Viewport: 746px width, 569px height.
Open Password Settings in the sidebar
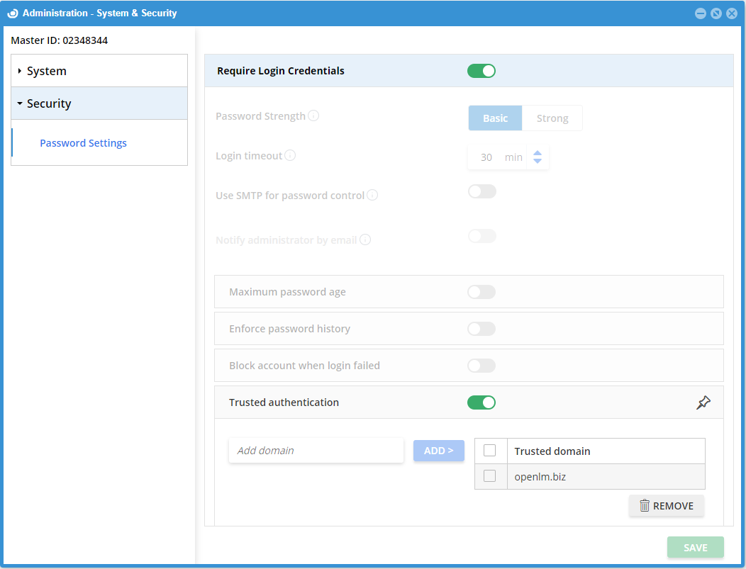point(83,143)
